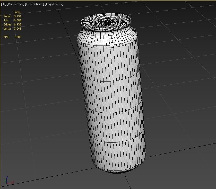
Task: Click the Total statistics header
Action: (x=17, y=12)
